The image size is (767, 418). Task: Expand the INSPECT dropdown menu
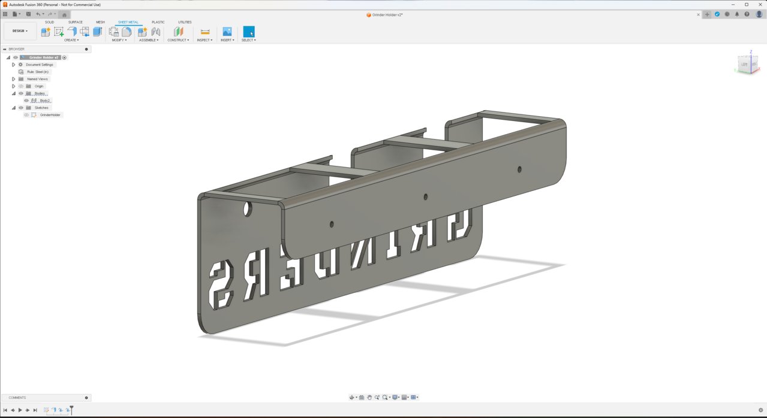(x=204, y=40)
